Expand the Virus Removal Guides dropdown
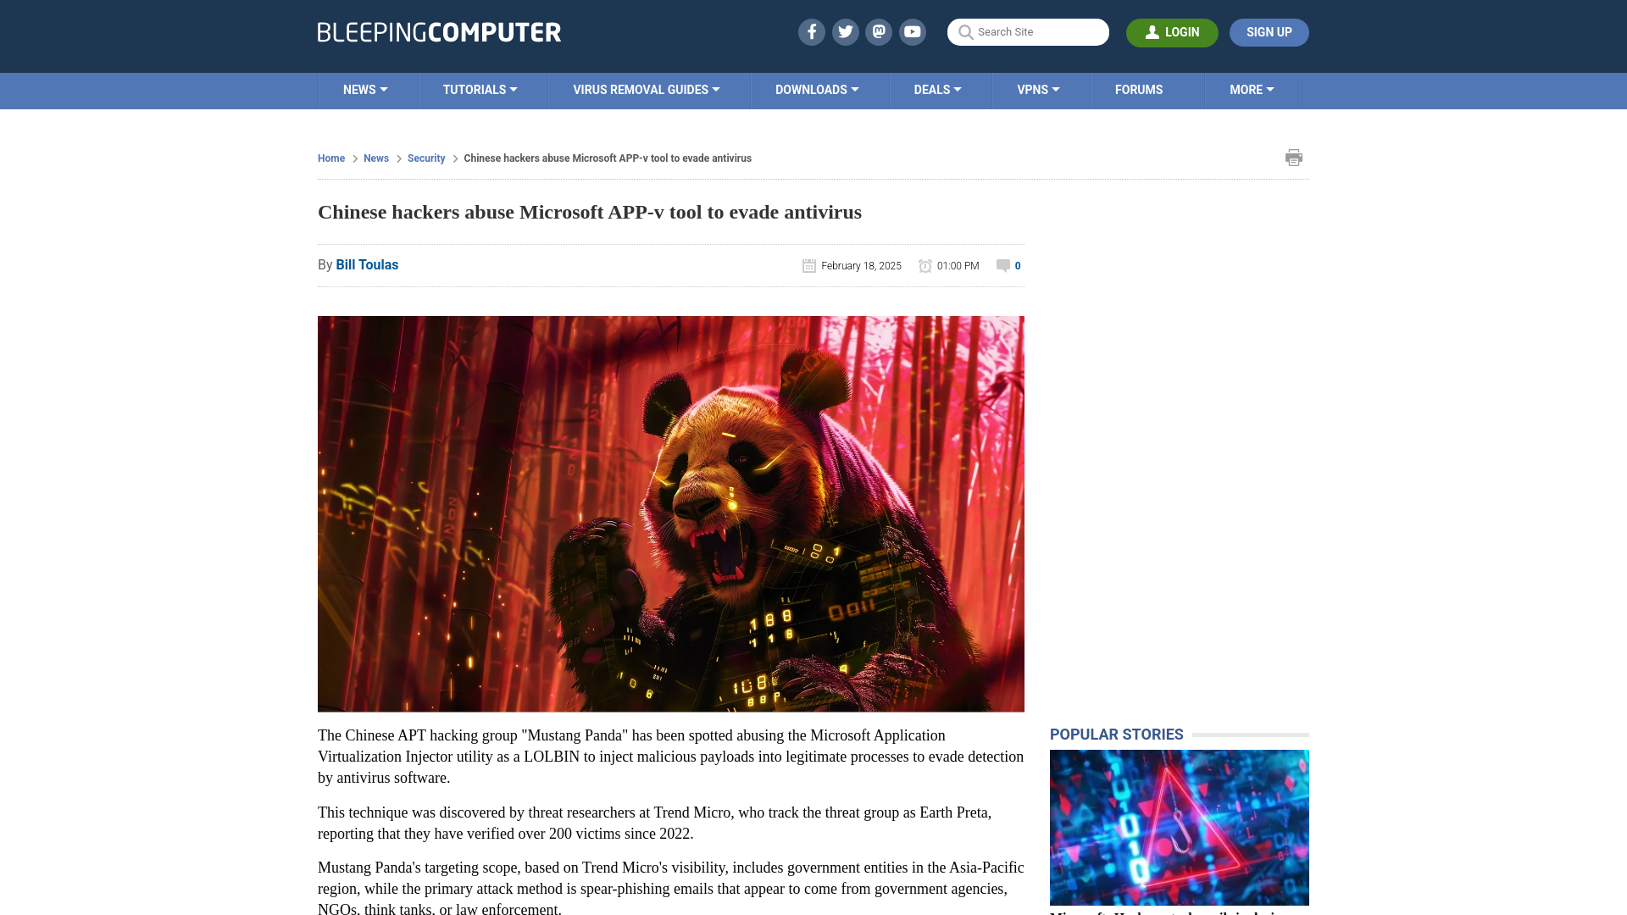 point(646,90)
